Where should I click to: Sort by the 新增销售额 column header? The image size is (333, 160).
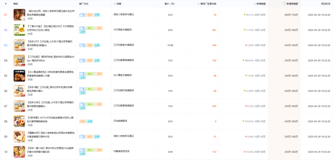pos(292,4)
